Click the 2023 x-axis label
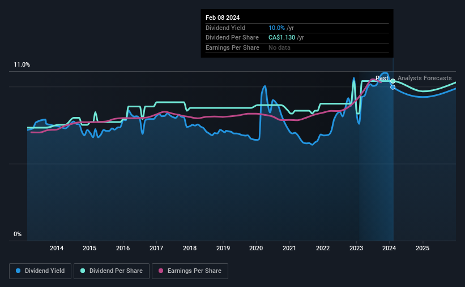 (x=356, y=248)
